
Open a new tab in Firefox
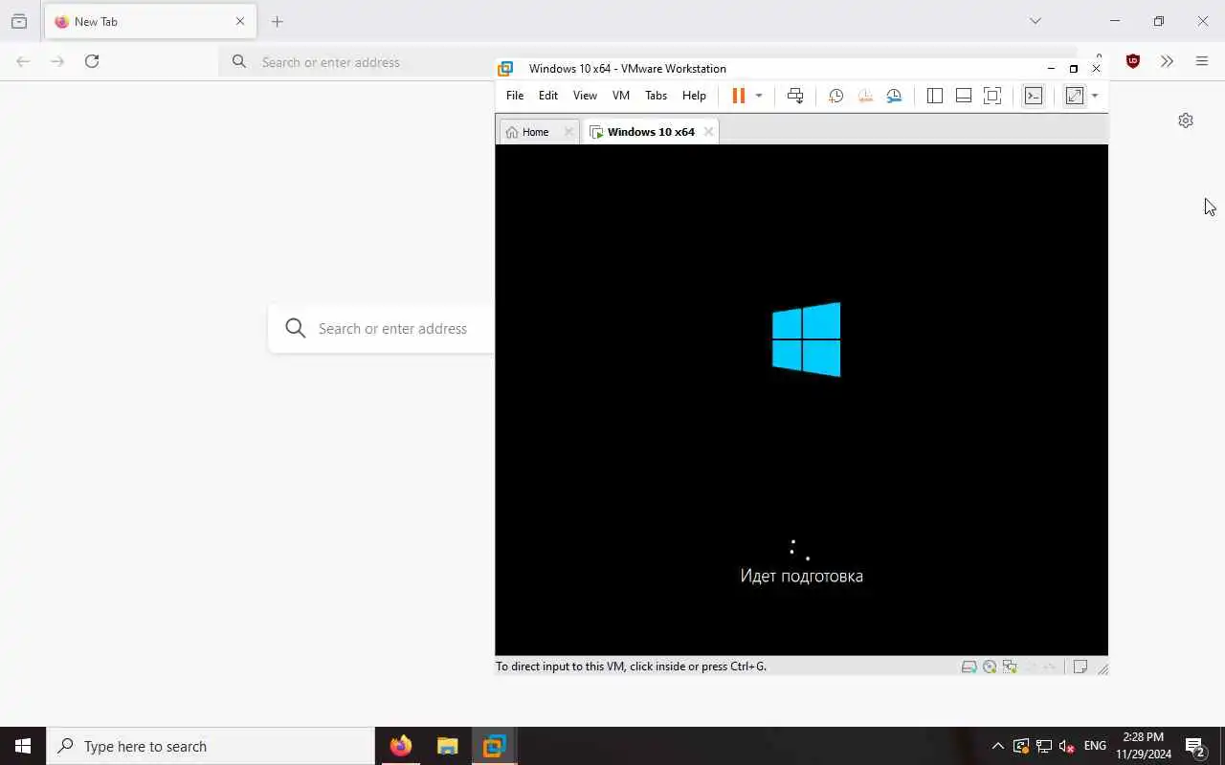pyautogui.click(x=278, y=21)
